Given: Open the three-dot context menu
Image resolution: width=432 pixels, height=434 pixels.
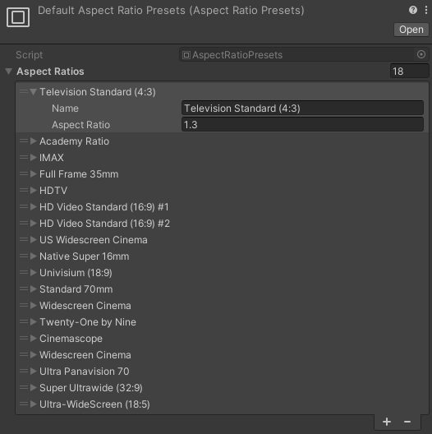Looking at the screenshot, I should (426, 10).
